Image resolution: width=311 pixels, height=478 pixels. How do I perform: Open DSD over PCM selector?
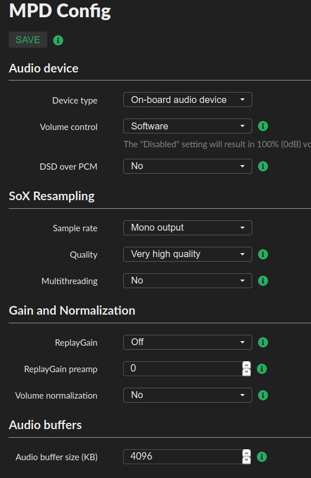tap(187, 166)
